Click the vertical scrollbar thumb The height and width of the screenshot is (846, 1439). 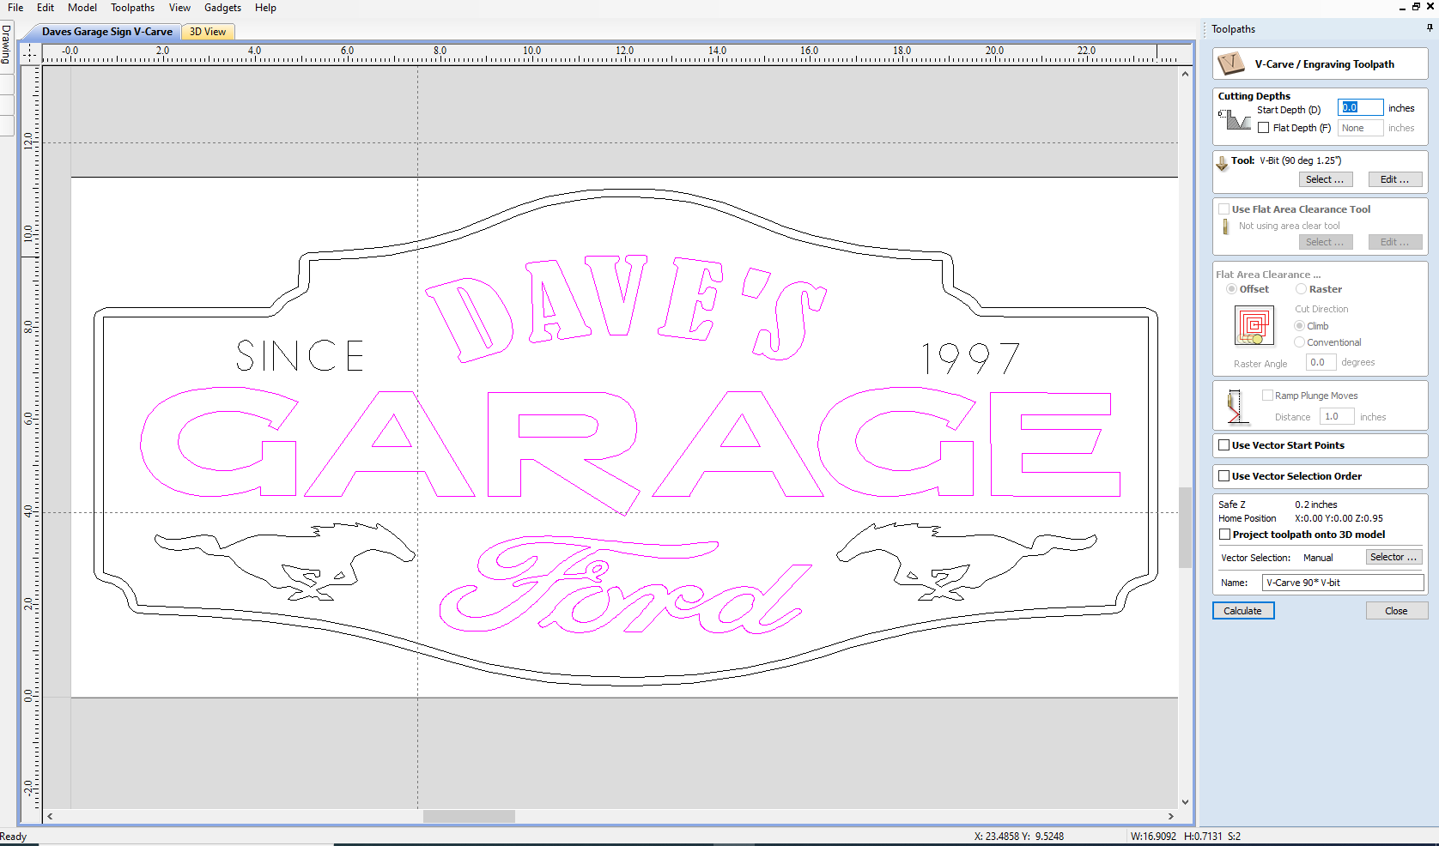click(x=1185, y=527)
